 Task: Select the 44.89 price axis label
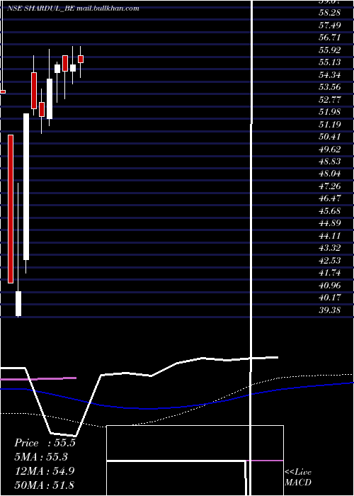[x=329, y=223]
